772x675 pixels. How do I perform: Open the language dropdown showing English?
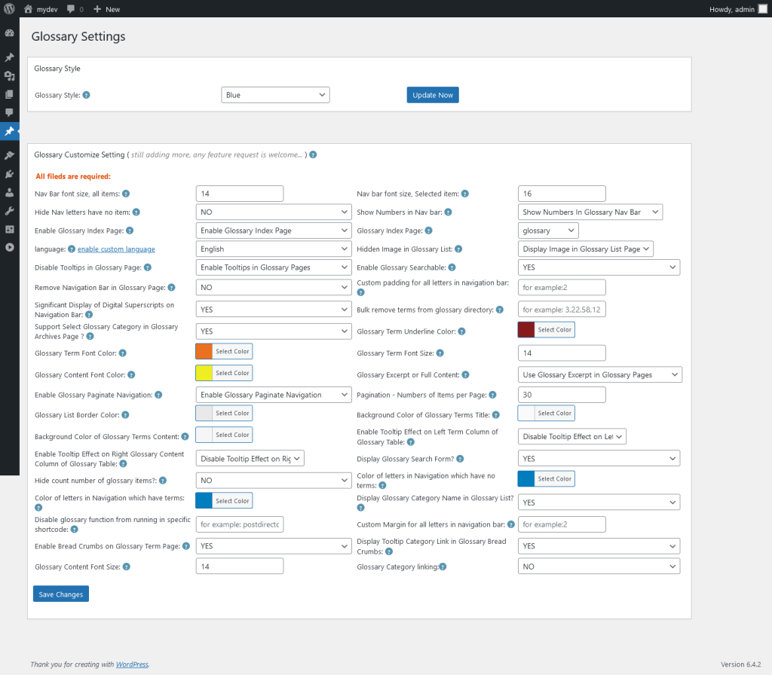click(x=274, y=249)
